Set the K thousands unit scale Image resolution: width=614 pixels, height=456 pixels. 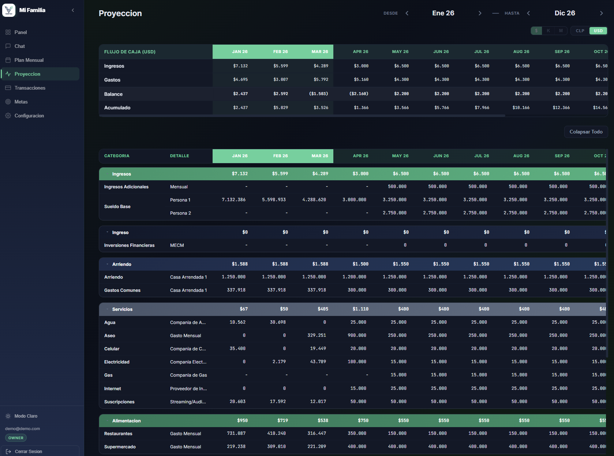click(549, 31)
